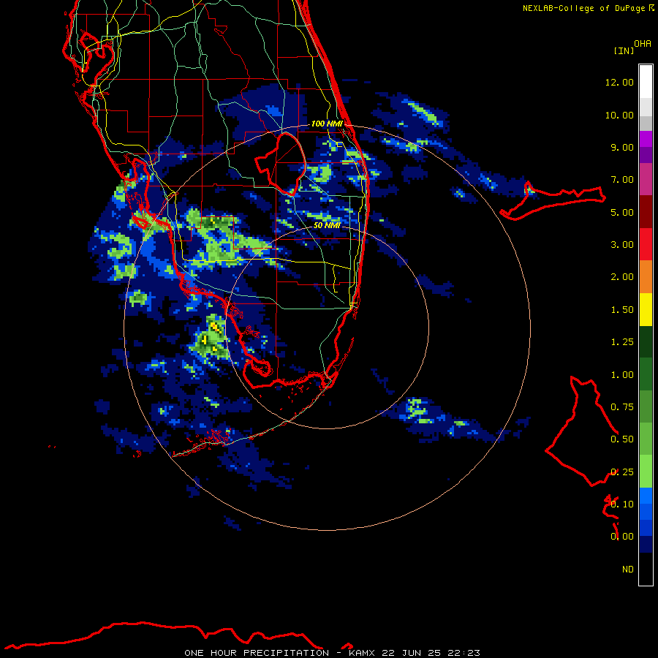Click the 0.75 legend value
The height and width of the screenshot is (658, 658).
point(622,407)
